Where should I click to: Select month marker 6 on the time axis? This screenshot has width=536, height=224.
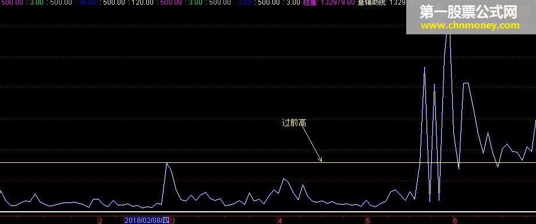[x=455, y=221]
